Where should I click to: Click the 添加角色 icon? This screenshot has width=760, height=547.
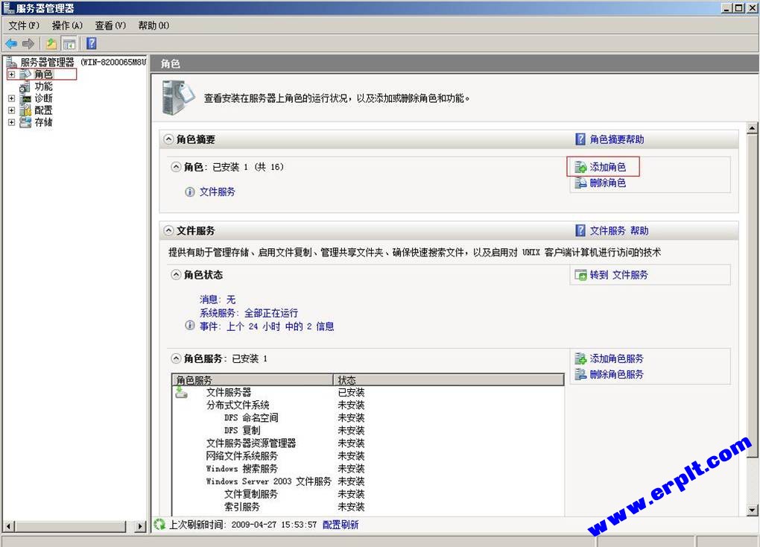pyautogui.click(x=580, y=167)
